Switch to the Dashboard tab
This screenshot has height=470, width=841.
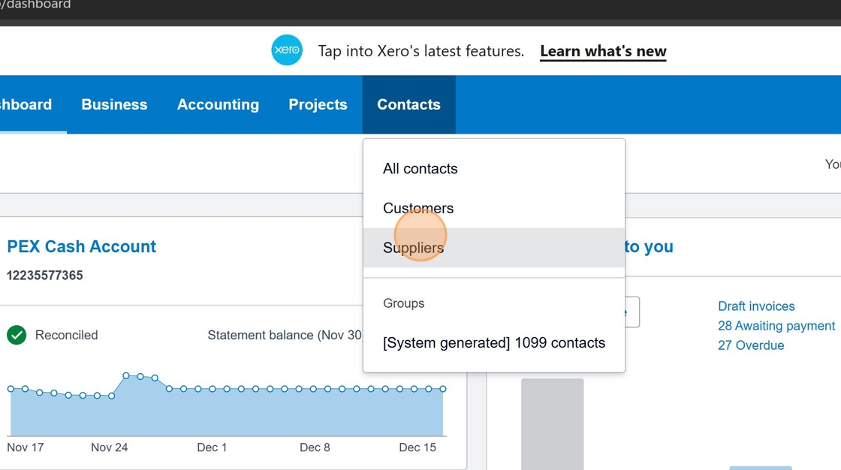[x=27, y=104]
